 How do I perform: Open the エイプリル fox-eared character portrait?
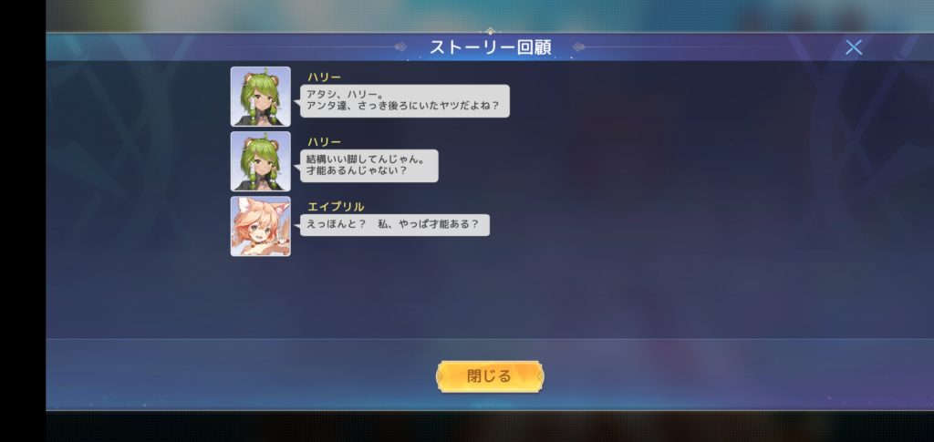261,226
